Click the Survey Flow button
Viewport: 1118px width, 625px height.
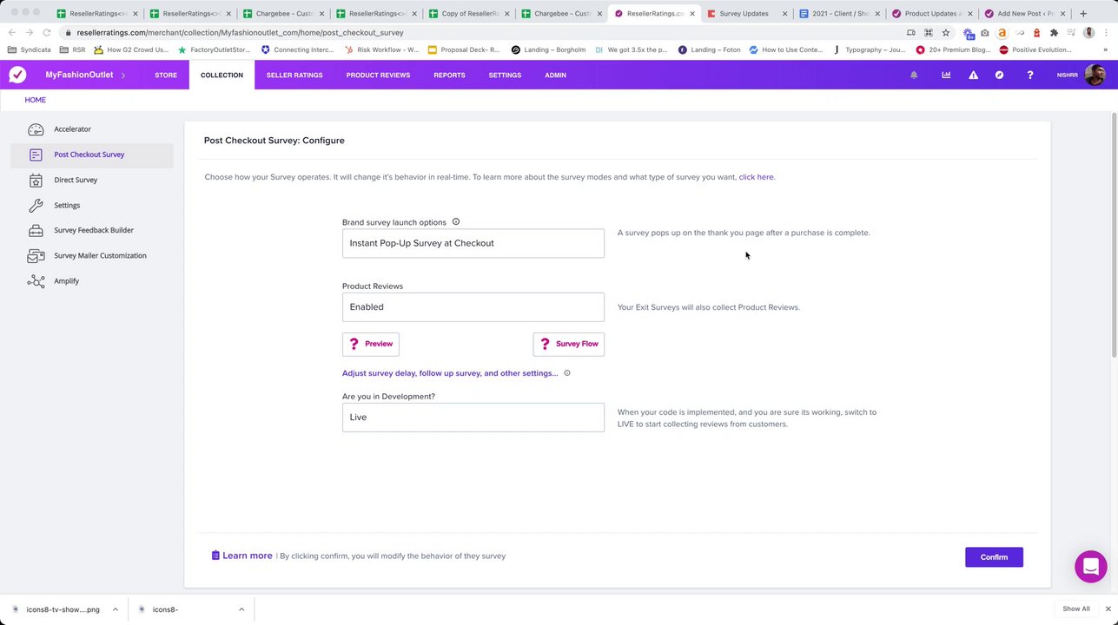pos(568,344)
